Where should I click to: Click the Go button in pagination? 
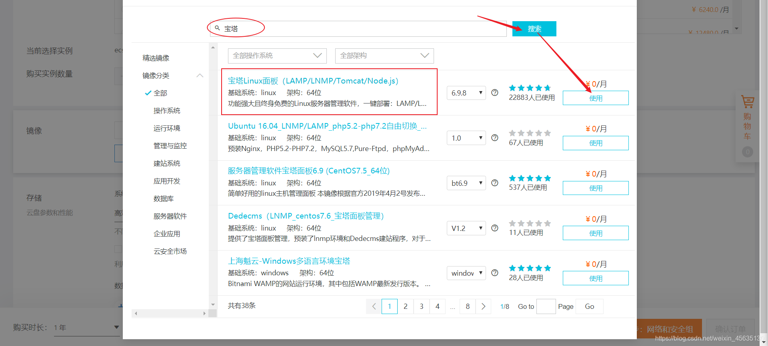point(590,306)
